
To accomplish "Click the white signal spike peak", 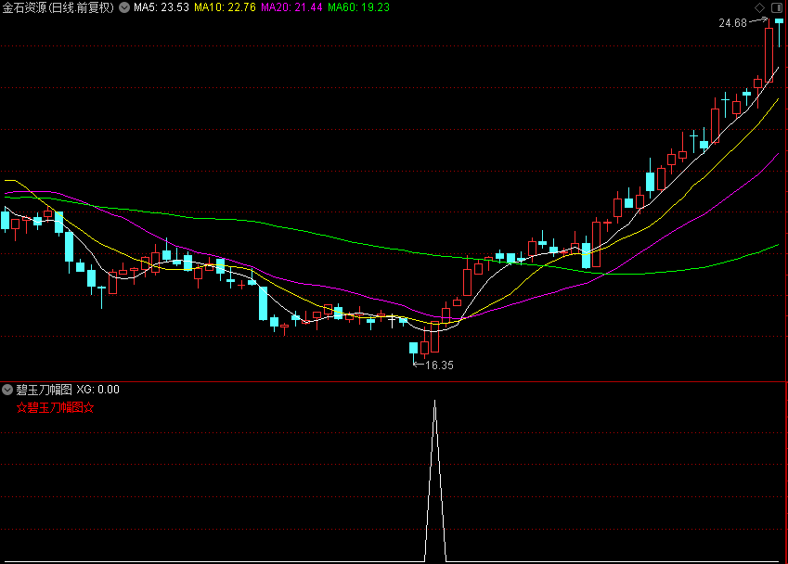I will [435, 401].
